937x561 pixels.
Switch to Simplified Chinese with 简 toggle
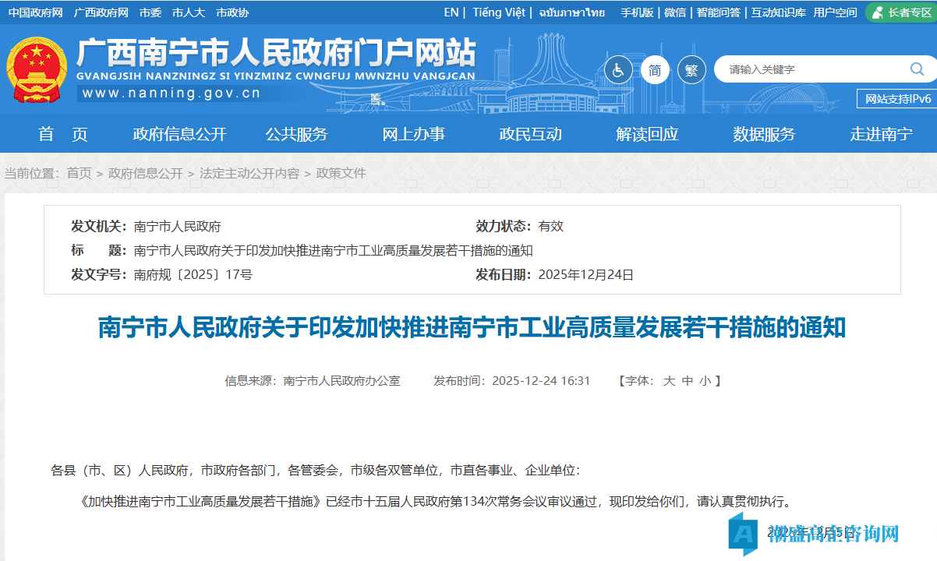655,69
